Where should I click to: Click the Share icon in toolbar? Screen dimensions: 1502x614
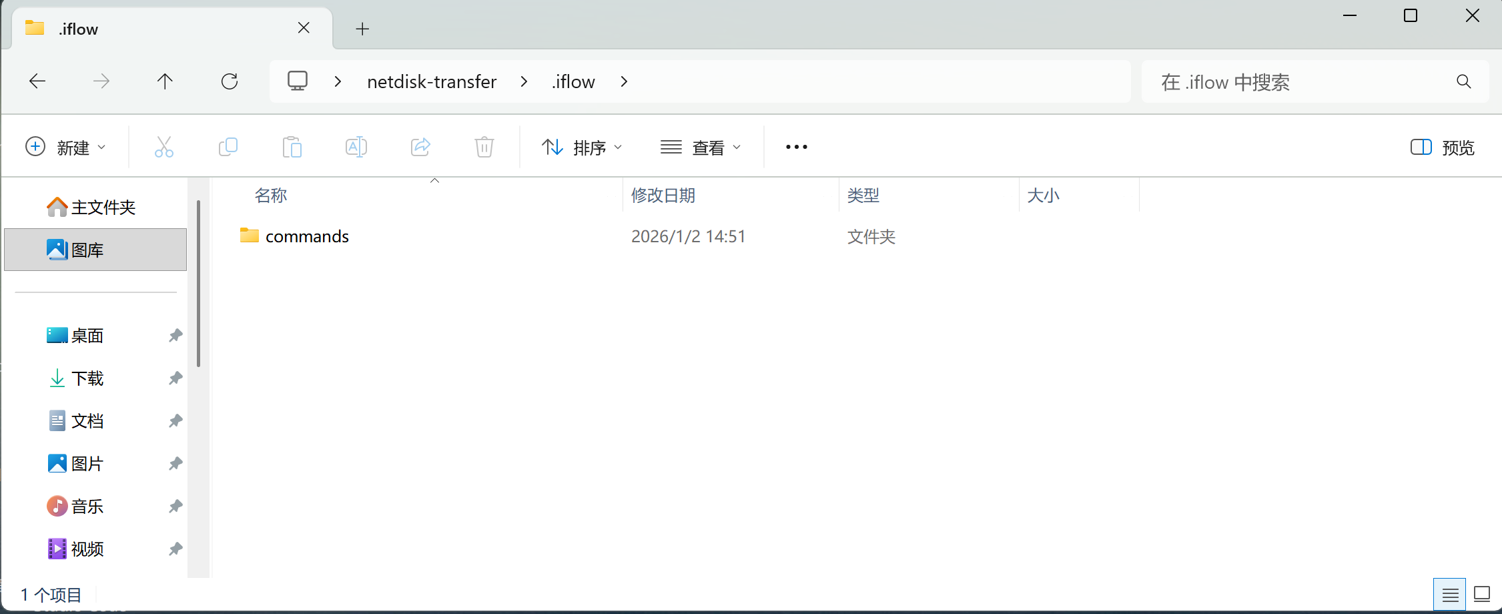click(420, 147)
